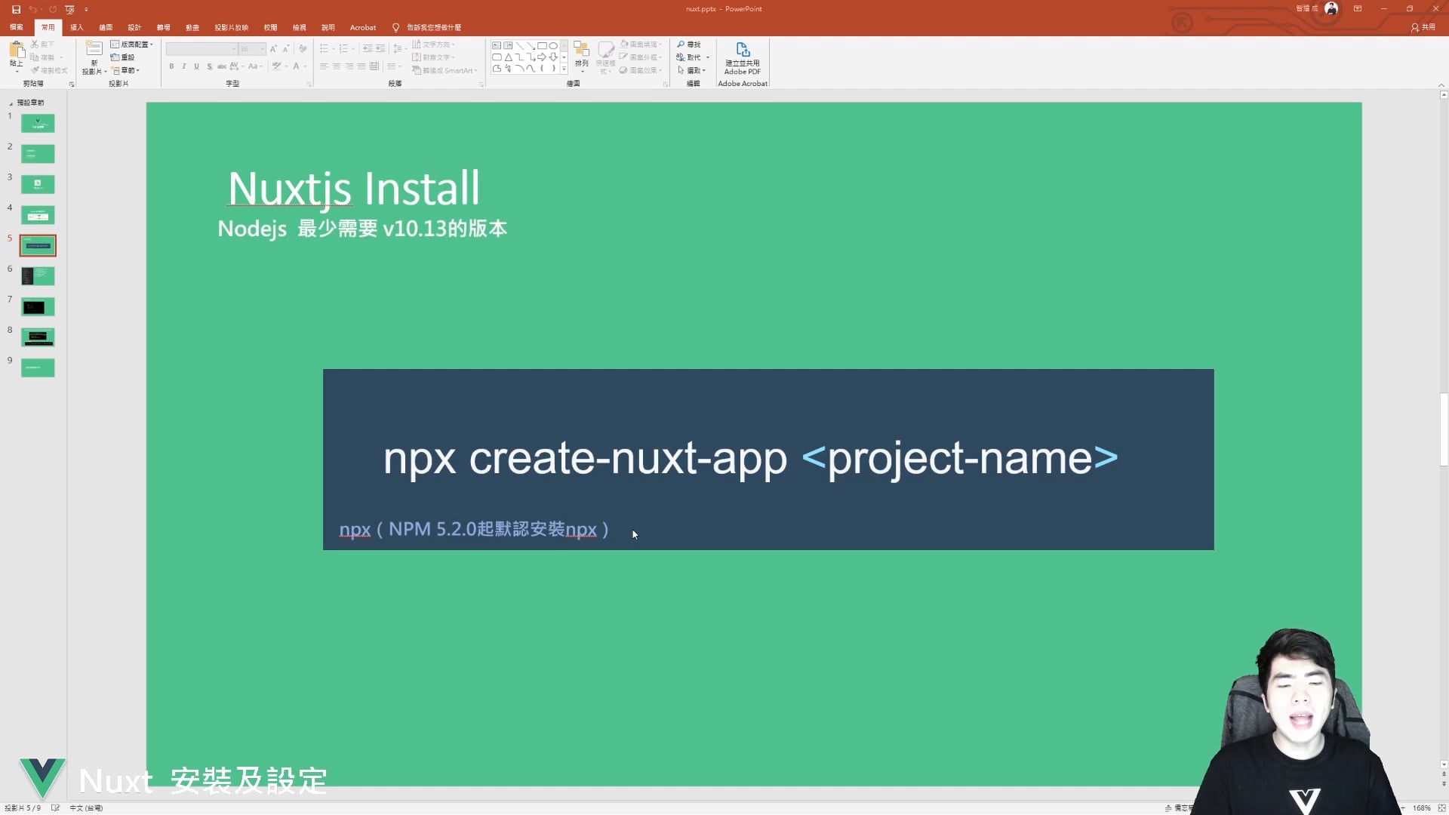This screenshot has width=1449, height=815.
Task: Click the vertical scrollbar of slide editor
Action: click(1443, 430)
